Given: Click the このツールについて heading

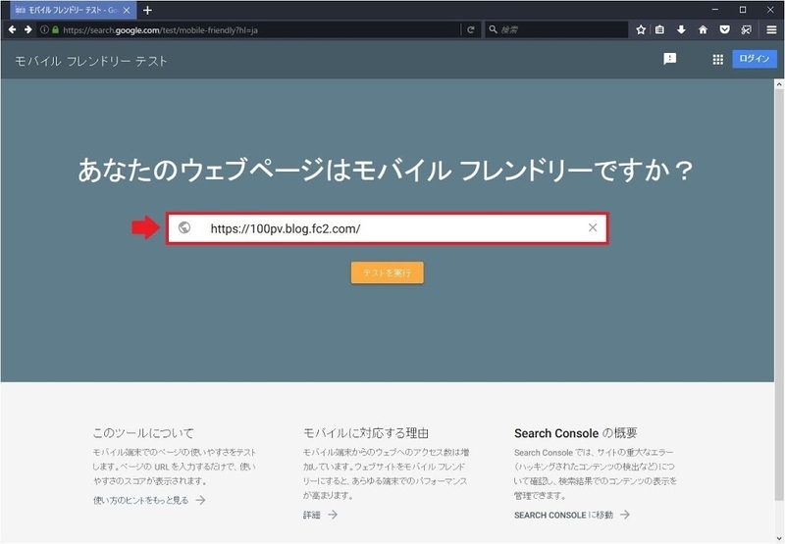Looking at the screenshot, I should point(143,433).
